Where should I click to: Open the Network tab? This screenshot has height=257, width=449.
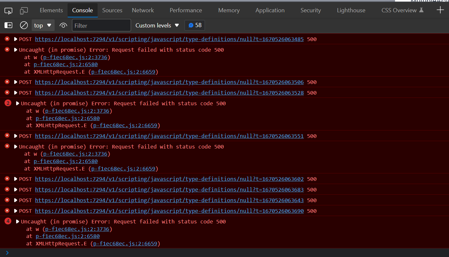point(143,10)
